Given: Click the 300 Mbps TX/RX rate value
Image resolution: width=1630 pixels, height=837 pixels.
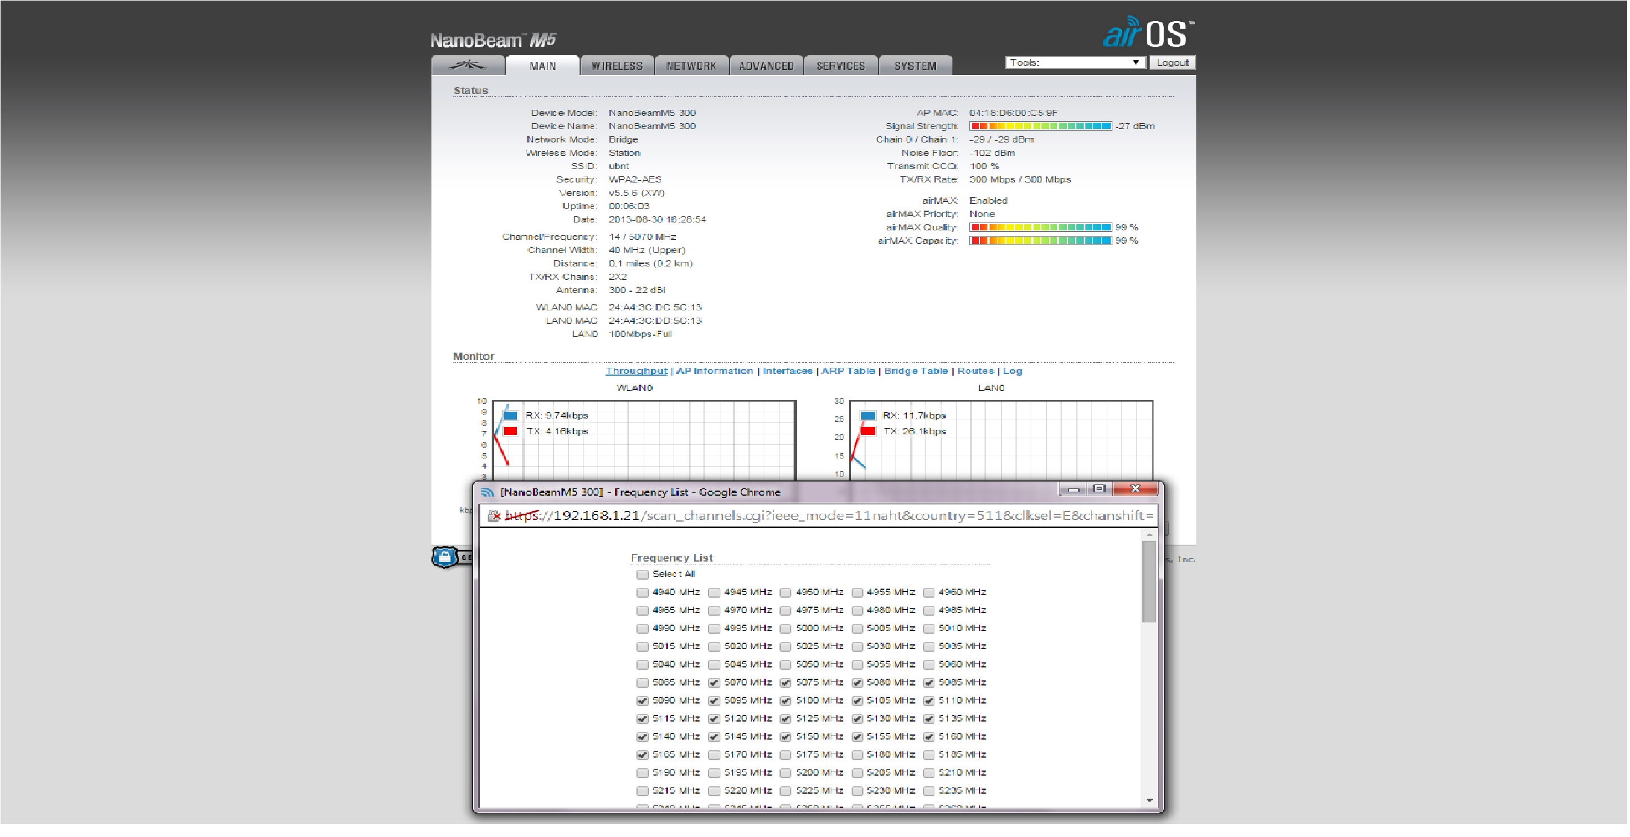Looking at the screenshot, I should [1020, 180].
